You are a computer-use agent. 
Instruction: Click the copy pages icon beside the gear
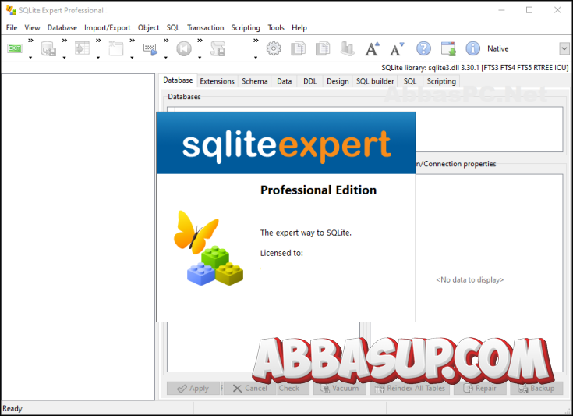pyautogui.click(x=298, y=48)
